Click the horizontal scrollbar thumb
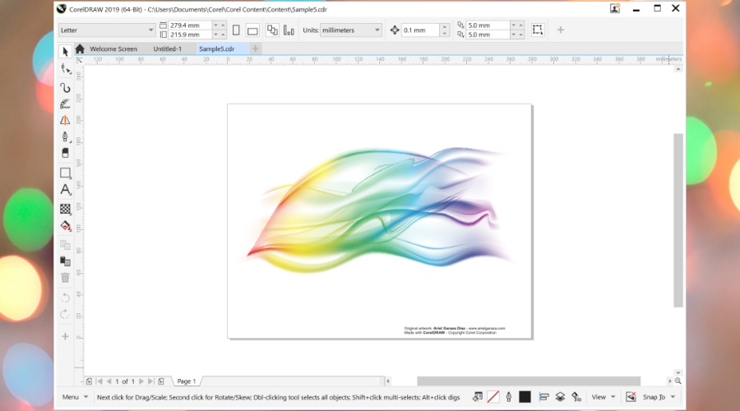This screenshot has height=411, width=740. tap(529, 381)
